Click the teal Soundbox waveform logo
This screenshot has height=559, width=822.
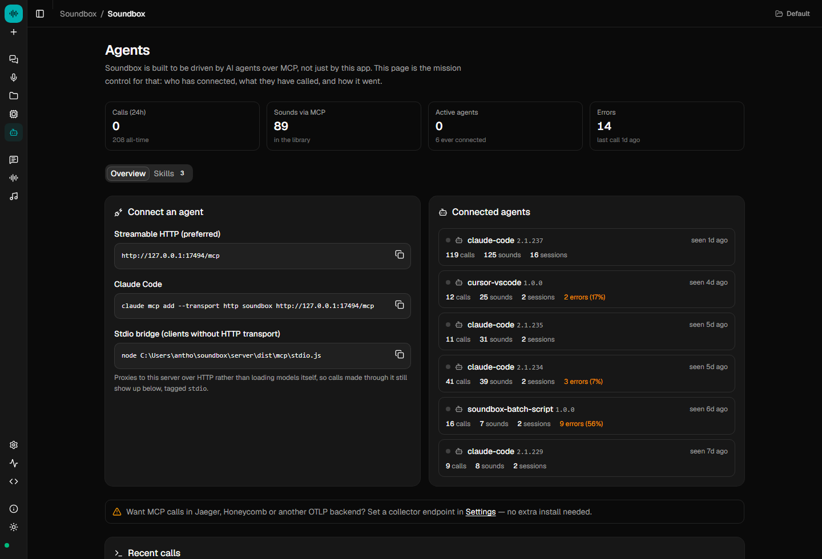point(14,14)
